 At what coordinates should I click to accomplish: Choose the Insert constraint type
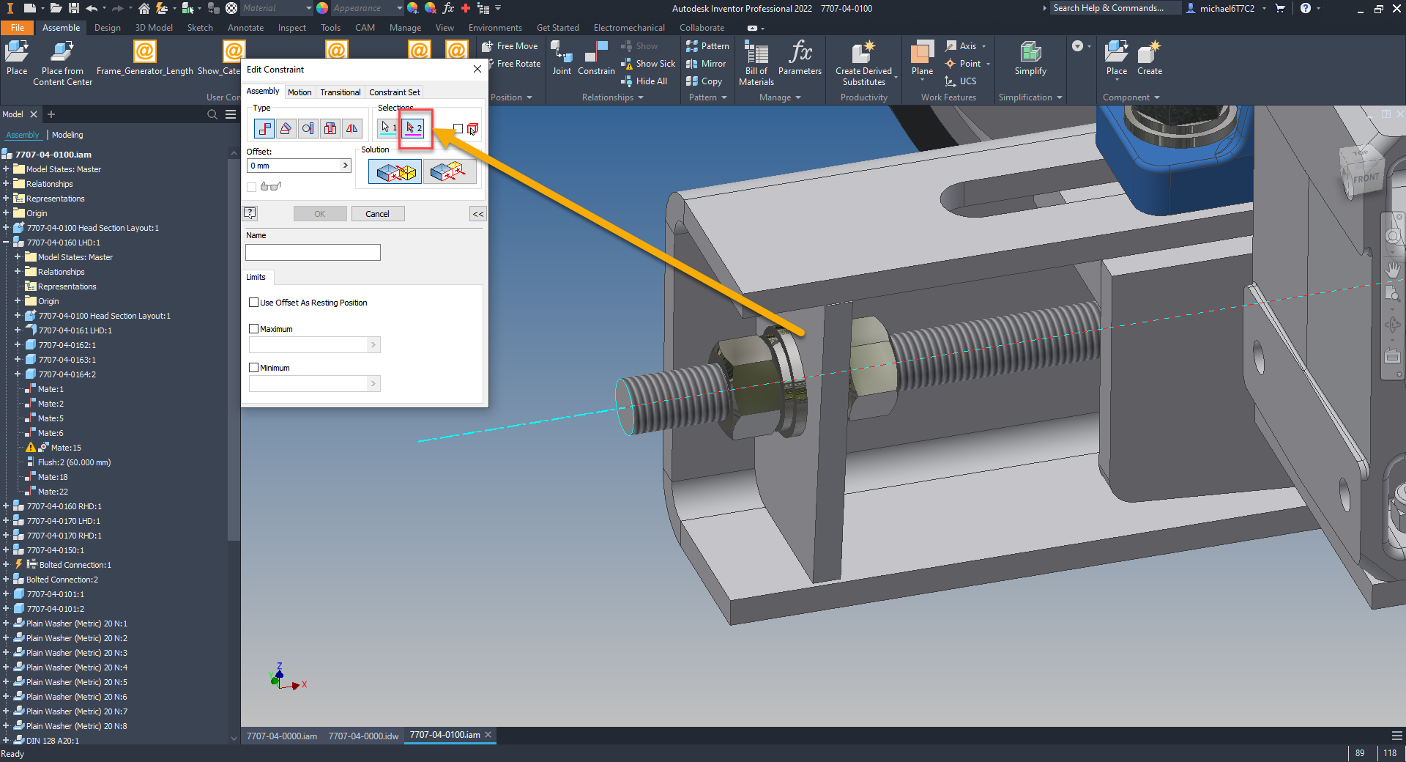[x=330, y=128]
